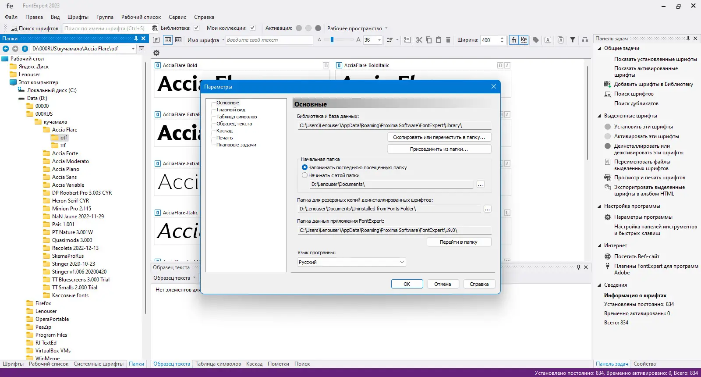Switch to the Пометки tab
Viewport: 701px width, 377px height.
click(x=278, y=364)
